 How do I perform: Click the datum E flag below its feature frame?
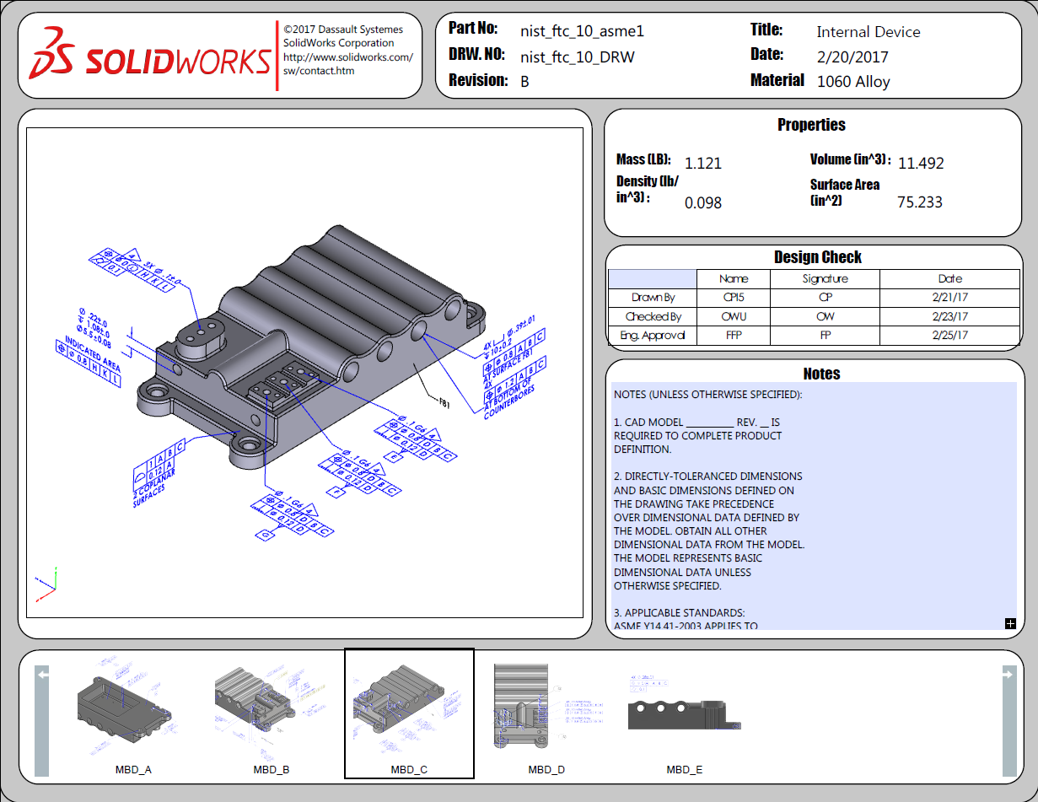(x=394, y=455)
